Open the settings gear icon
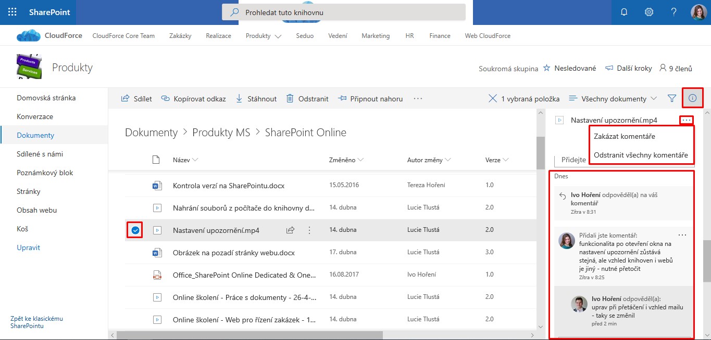Screen dimensions: 711x340 point(649,12)
